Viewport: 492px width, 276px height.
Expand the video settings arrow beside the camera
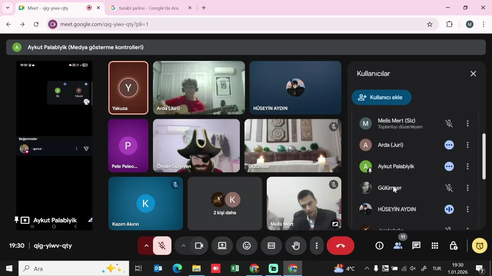pyautogui.click(x=183, y=246)
